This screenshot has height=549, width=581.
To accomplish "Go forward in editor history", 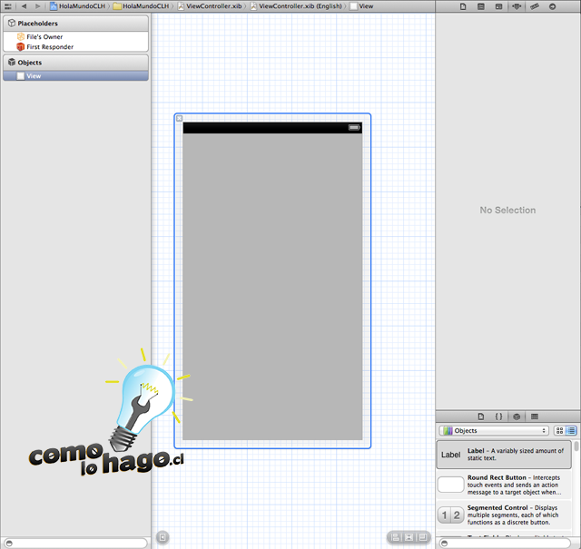I will (x=37, y=6).
